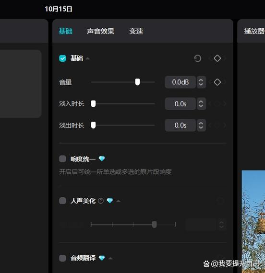Collapse the 基础 section arrow
Image resolution: width=265 pixels, height=273 pixels.
88,59
